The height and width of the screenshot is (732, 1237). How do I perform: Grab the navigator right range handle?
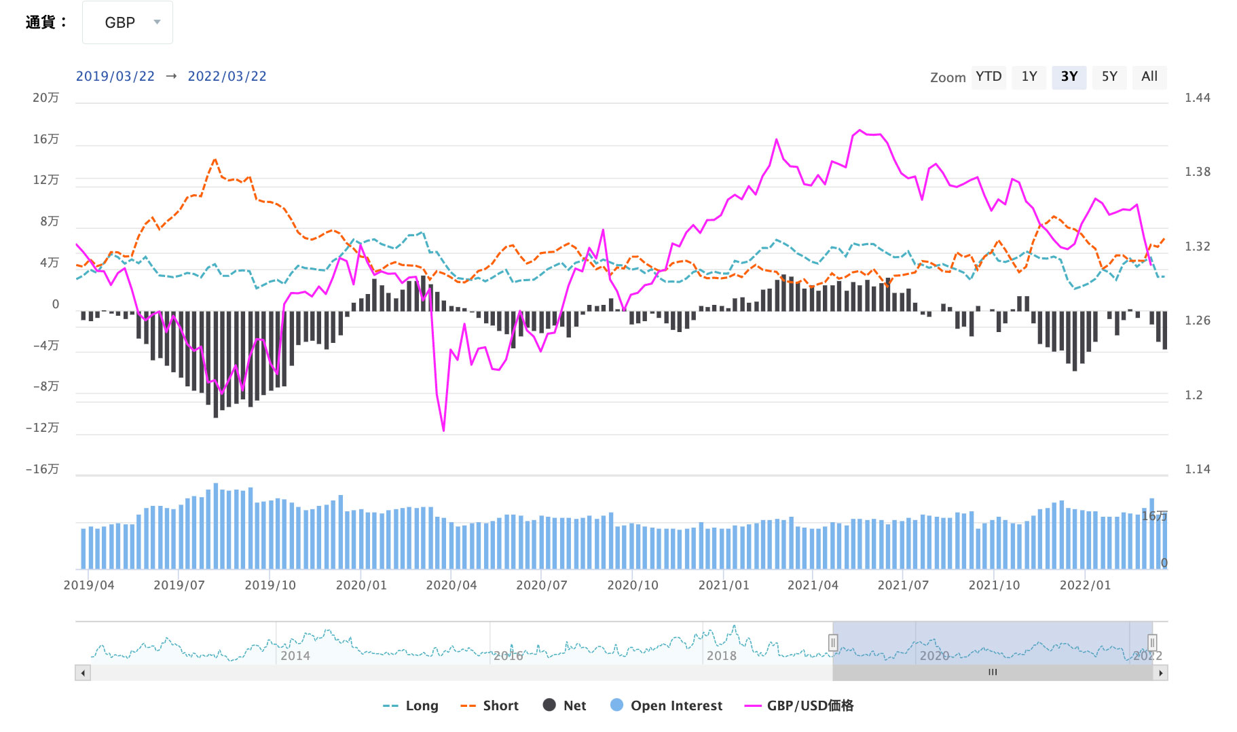click(x=1152, y=642)
